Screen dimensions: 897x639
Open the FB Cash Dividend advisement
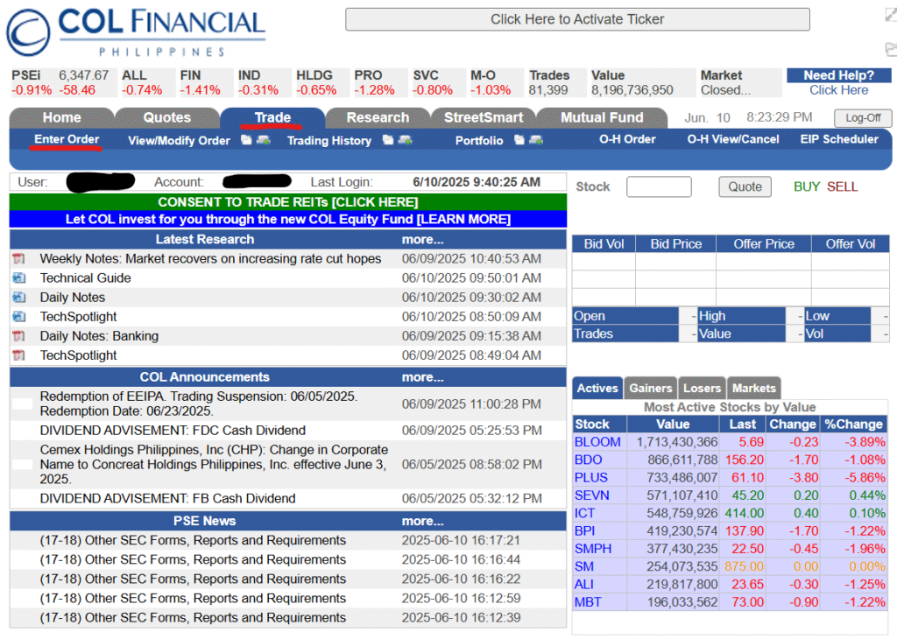coord(167,499)
